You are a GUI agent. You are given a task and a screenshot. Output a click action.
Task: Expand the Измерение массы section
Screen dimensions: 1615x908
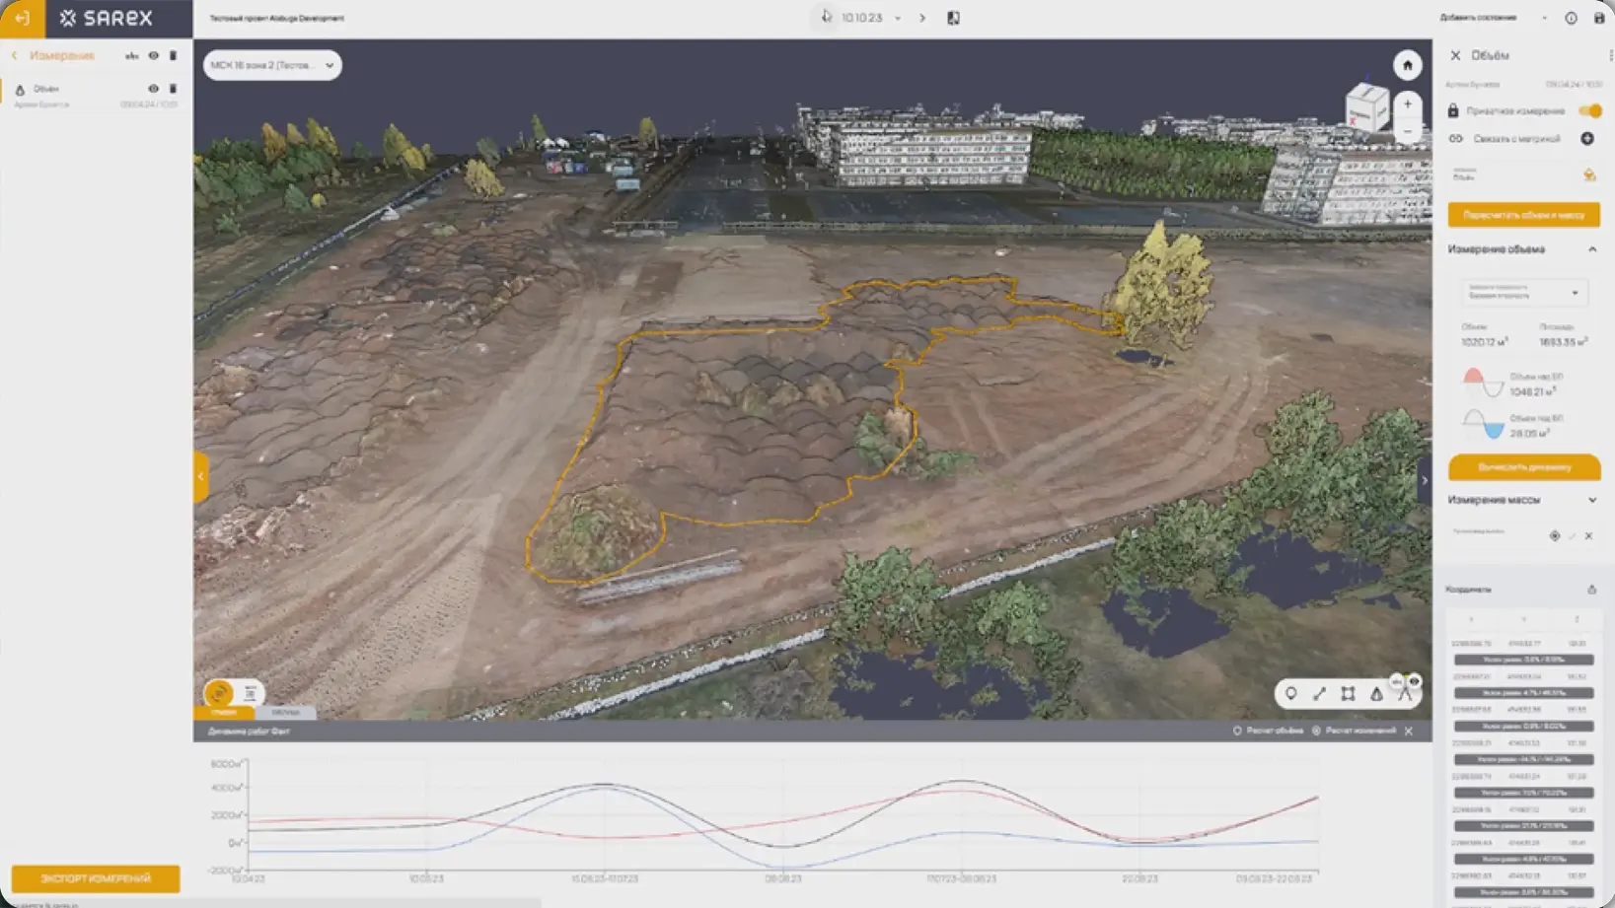pos(1591,500)
